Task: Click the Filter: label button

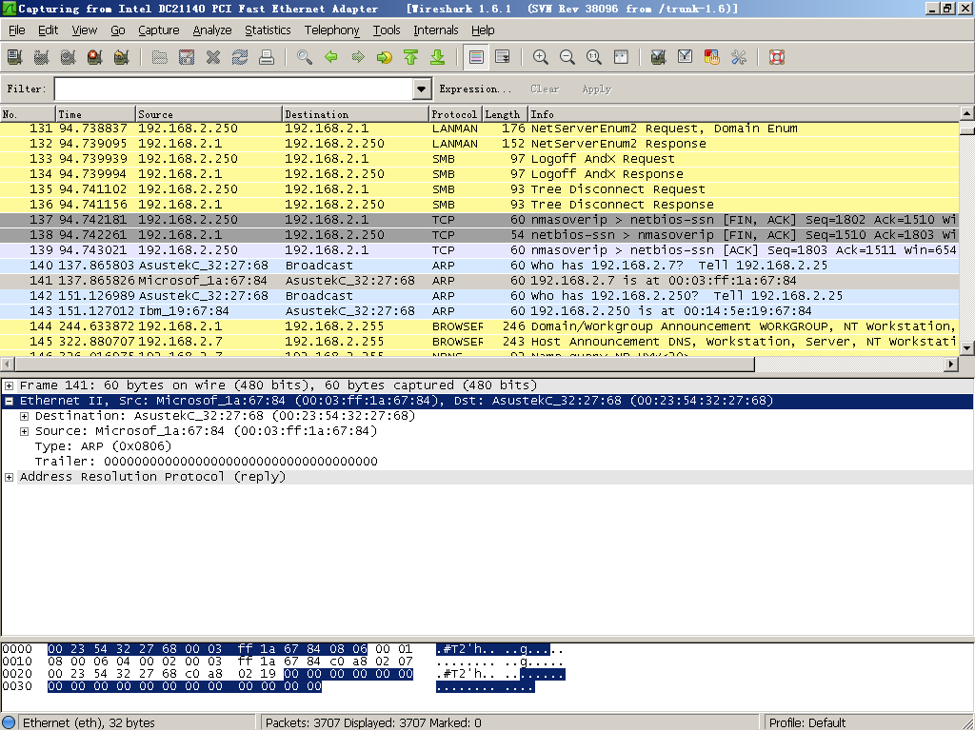Action: pyautogui.click(x=27, y=89)
